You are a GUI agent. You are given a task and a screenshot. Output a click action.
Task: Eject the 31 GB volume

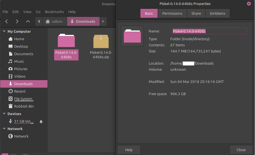[41, 121]
